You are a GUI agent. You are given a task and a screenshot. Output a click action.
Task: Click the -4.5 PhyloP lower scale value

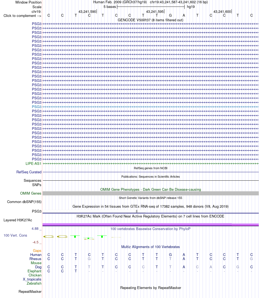tap(35, 242)
